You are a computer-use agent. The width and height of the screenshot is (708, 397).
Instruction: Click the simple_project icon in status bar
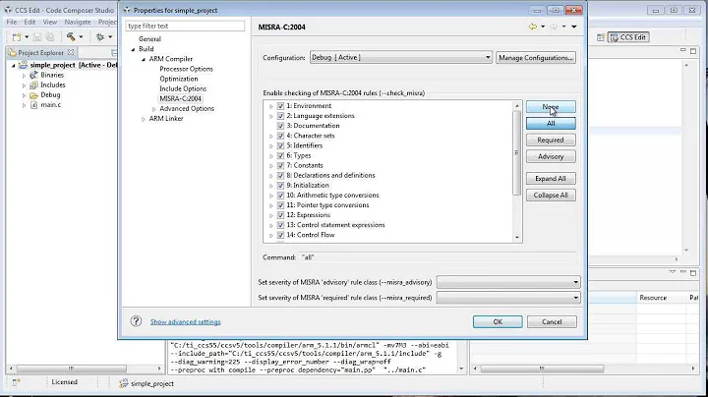pyautogui.click(x=124, y=383)
